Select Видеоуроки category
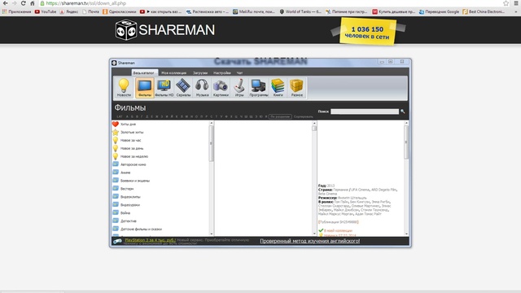The image size is (521, 293). (130, 204)
